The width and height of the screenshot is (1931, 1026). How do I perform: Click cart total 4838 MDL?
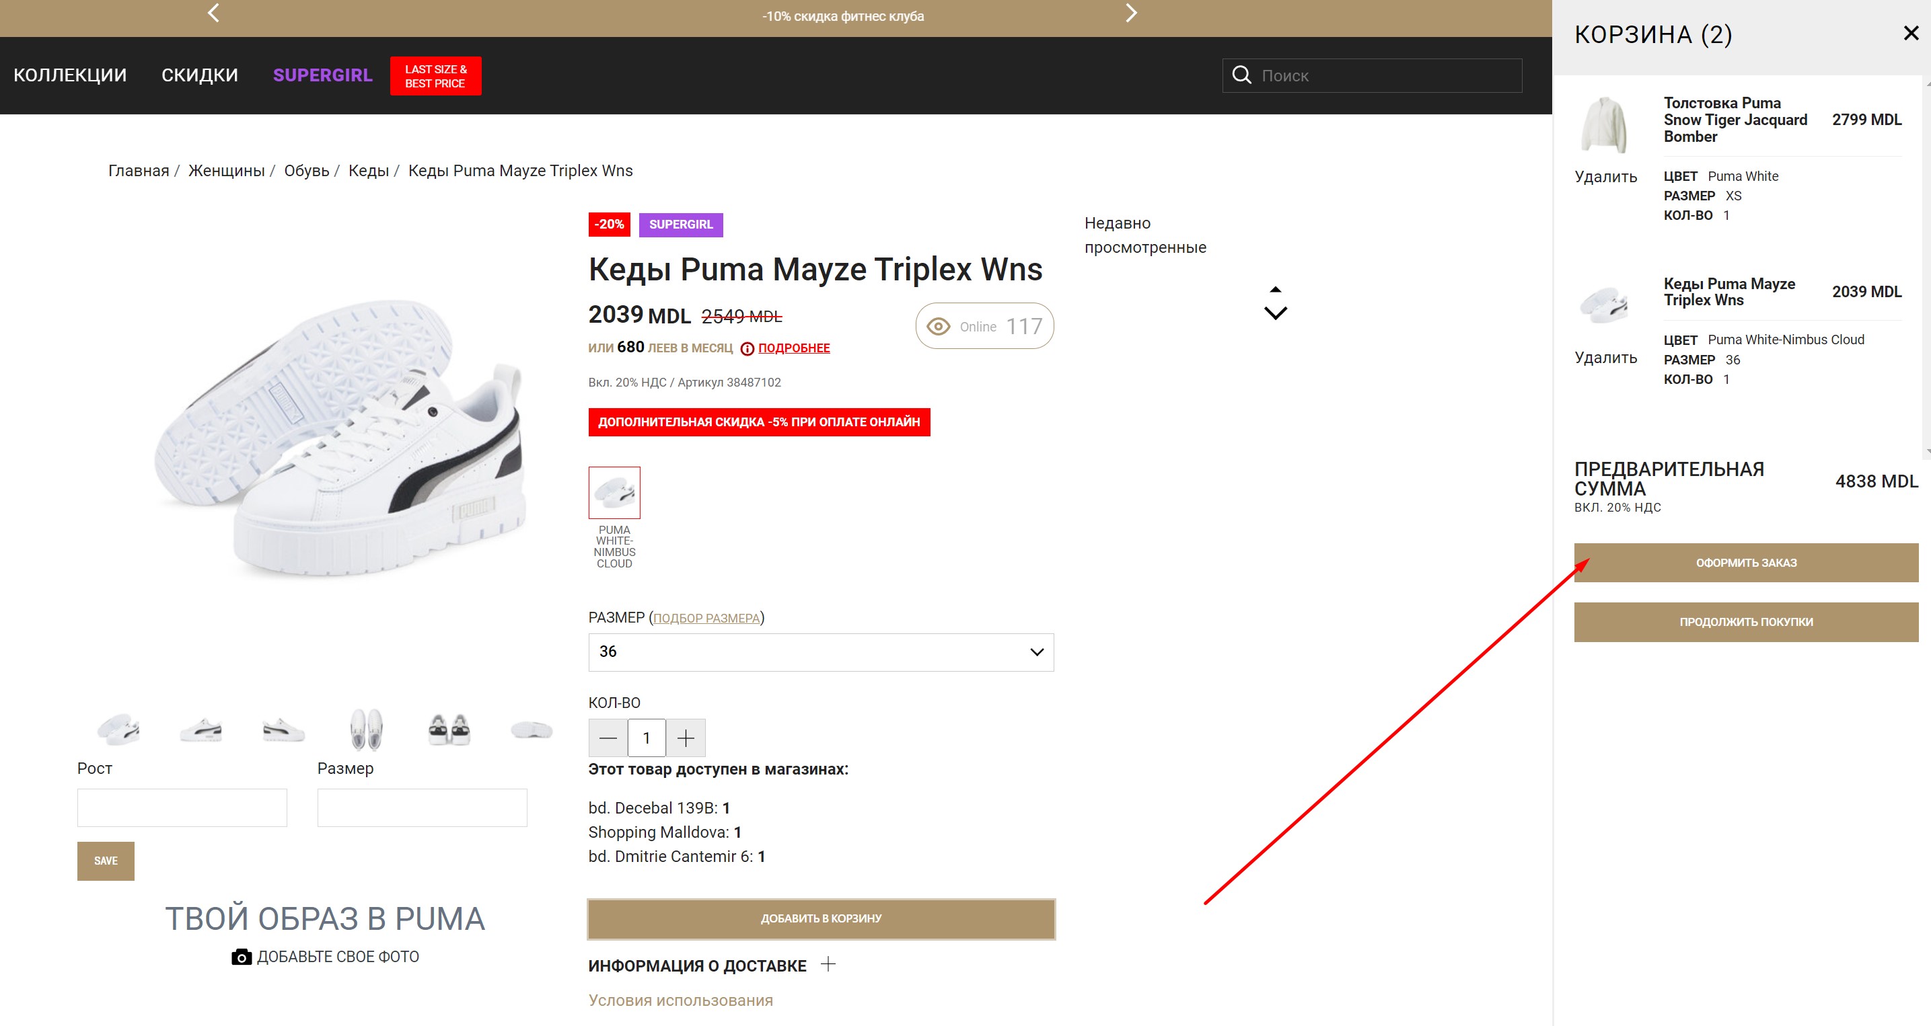[1877, 481]
